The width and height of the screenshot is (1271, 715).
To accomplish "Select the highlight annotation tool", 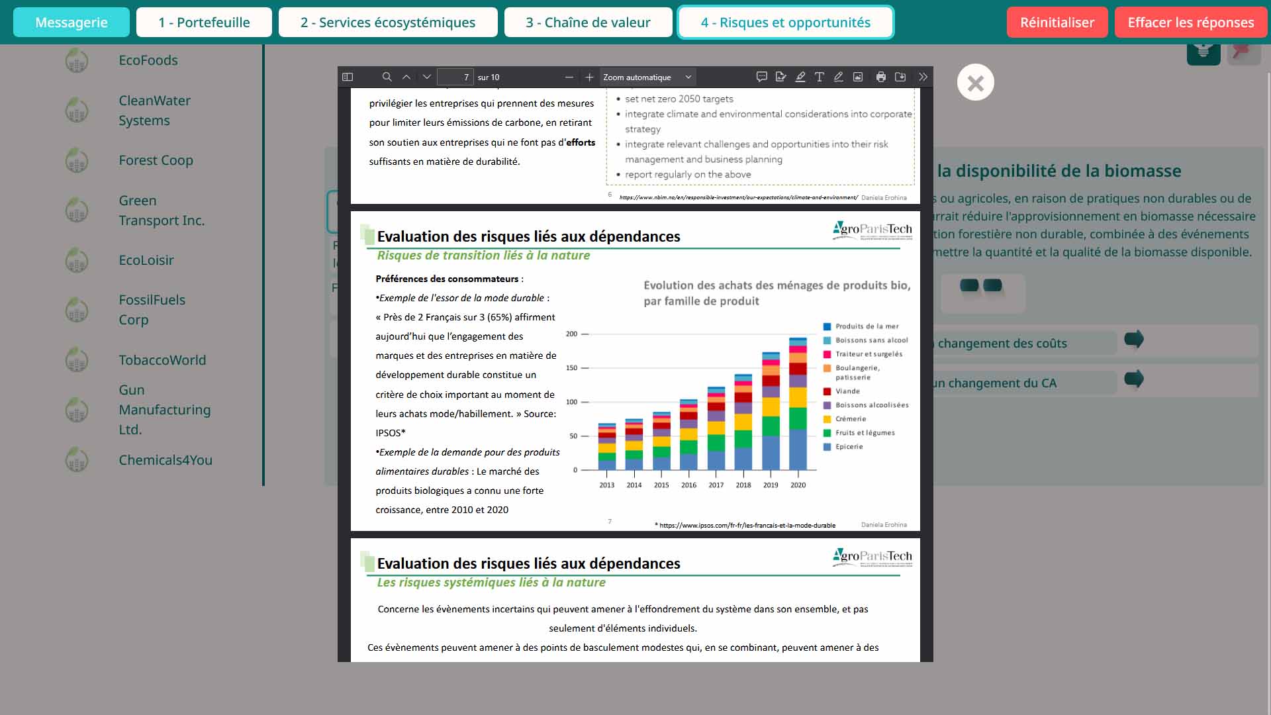I will tap(800, 77).
